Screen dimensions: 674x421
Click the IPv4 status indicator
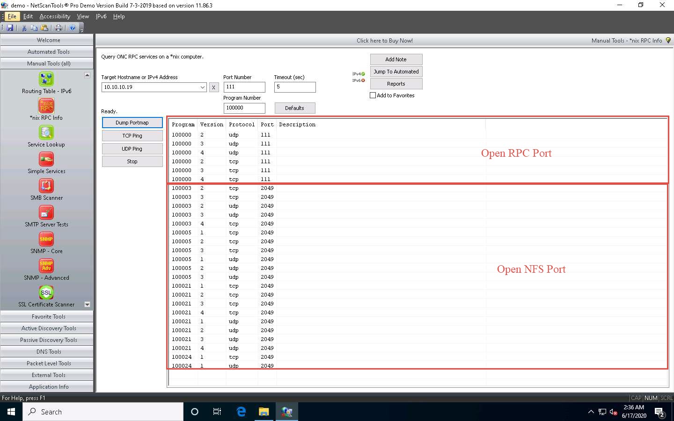pyautogui.click(x=359, y=74)
